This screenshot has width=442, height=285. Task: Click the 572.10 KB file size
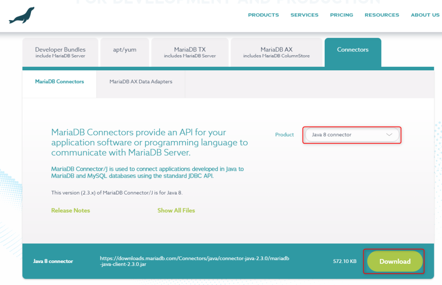tap(344, 261)
